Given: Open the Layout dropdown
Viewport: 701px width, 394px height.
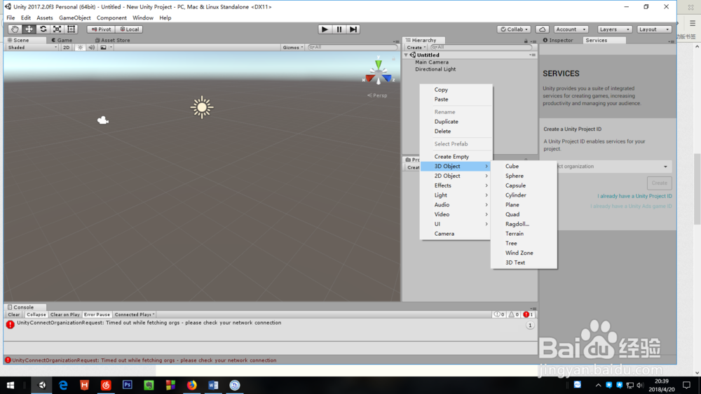Looking at the screenshot, I should point(654,29).
